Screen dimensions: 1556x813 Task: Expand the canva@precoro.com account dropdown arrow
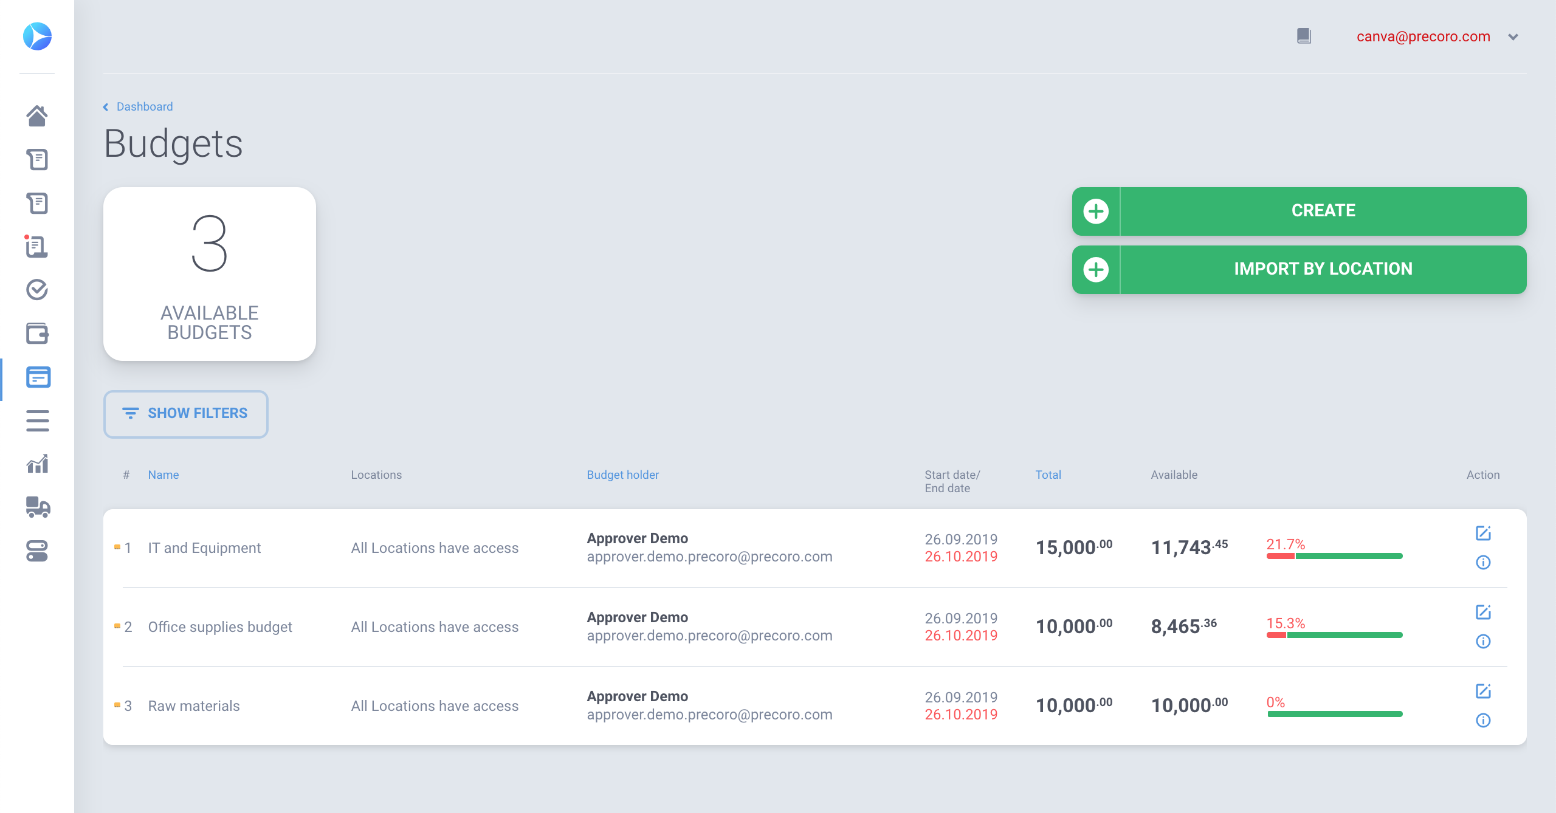click(x=1513, y=37)
